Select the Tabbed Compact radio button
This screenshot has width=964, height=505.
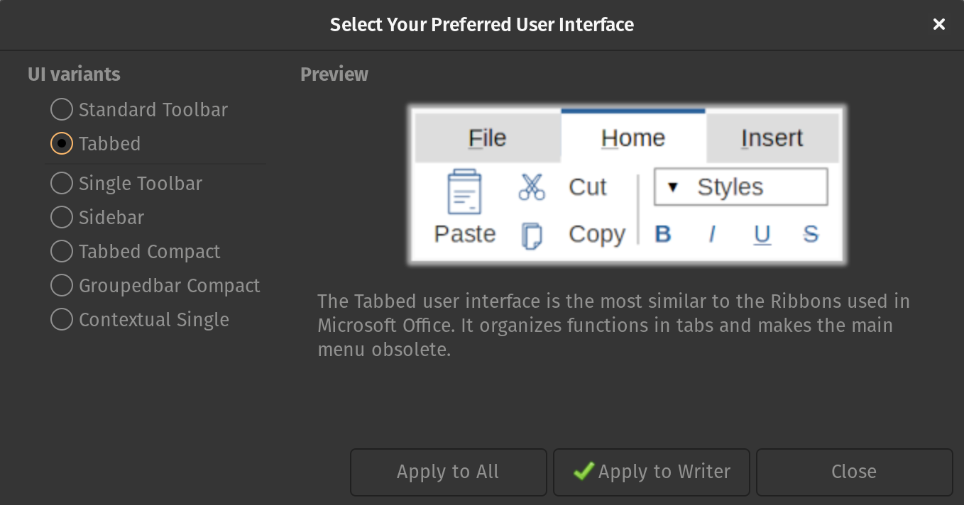(x=62, y=251)
